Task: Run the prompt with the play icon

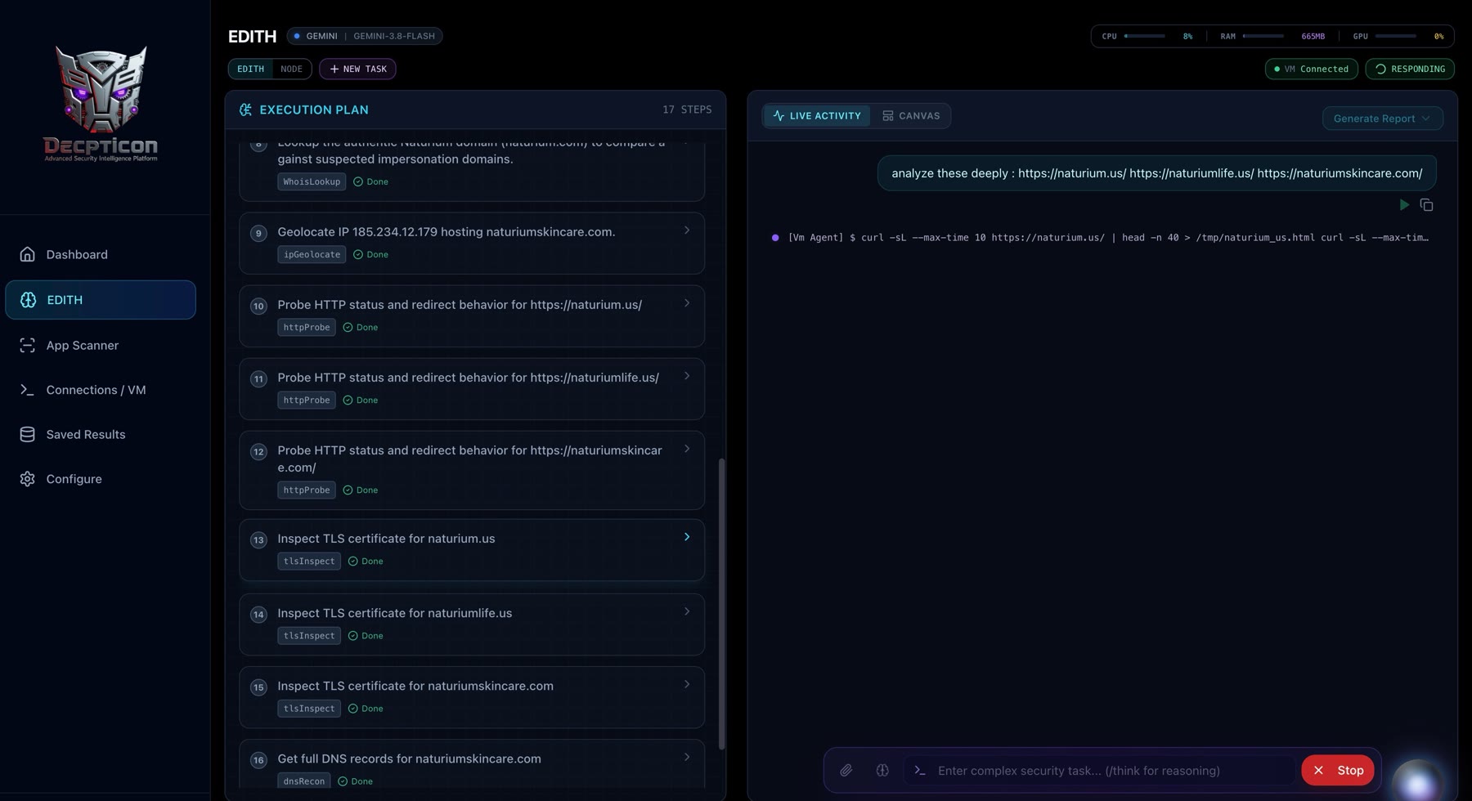Action: (1404, 205)
